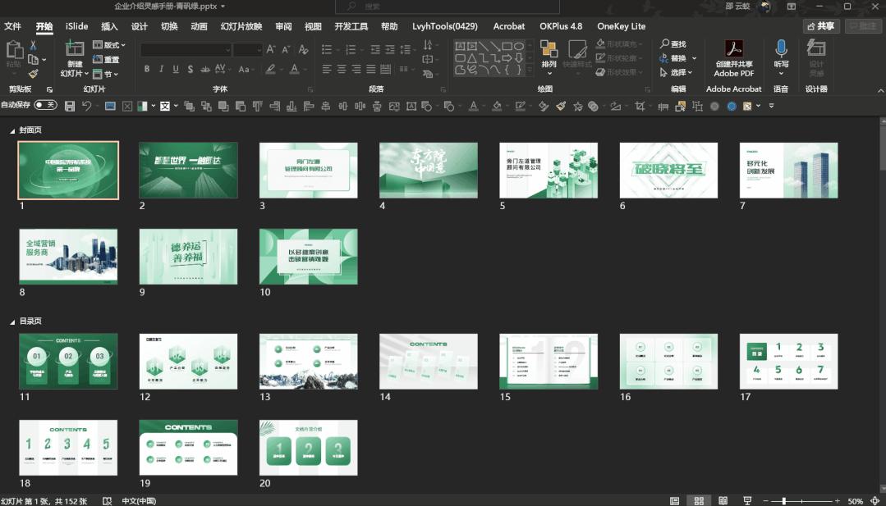Click the Cut scissors icon
This screenshot has width=886, height=506.
point(34,45)
